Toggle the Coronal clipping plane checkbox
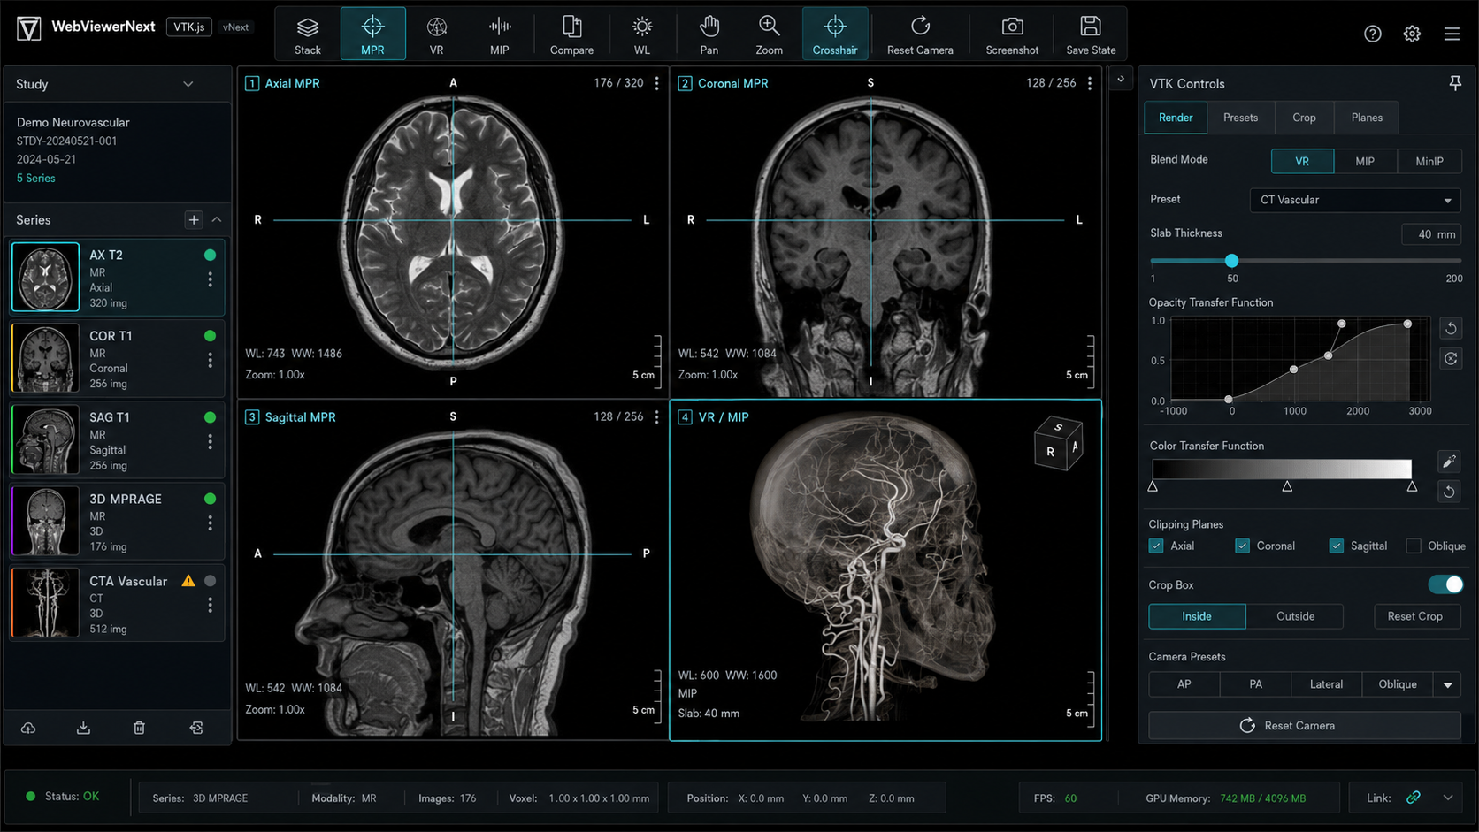Image resolution: width=1479 pixels, height=832 pixels. [x=1242, y=546]
